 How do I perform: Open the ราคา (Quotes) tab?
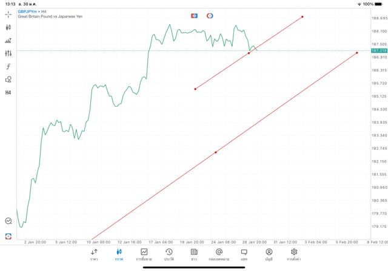coord(95,255)
